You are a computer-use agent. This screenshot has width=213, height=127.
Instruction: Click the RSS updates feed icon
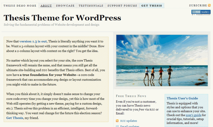pyautogui.click(x=117, y=121)
